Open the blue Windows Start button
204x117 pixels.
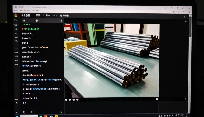[x=17, y=116]
